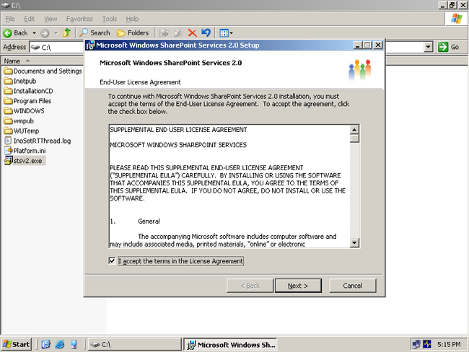Open the Views icon dropdown
This screenshot has width=469, height=352.
pyautogui.click(x=226, y=33)
